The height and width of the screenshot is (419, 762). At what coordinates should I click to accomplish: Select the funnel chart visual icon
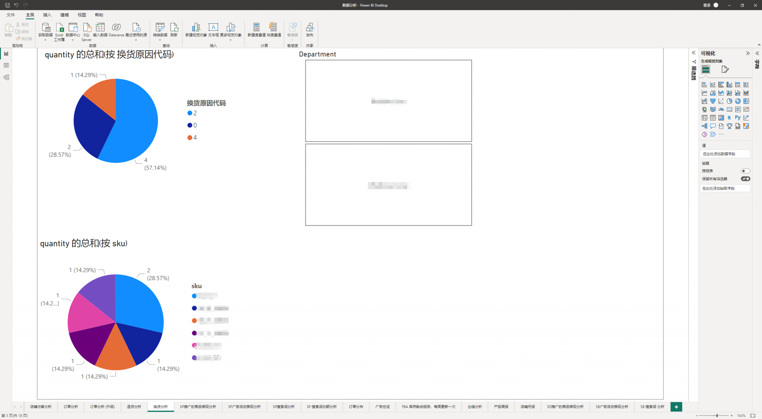click(x=713, y=101)
